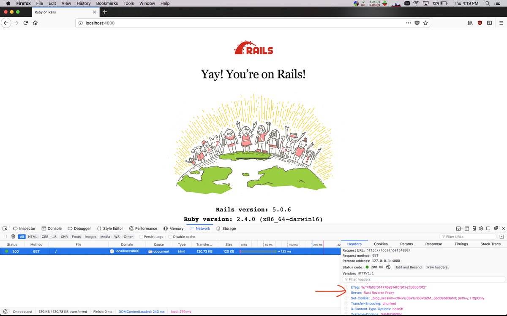This screenshot has height=316, width=507.
Task: Dock devtools to side of window
Action: (x=488, y=228)
